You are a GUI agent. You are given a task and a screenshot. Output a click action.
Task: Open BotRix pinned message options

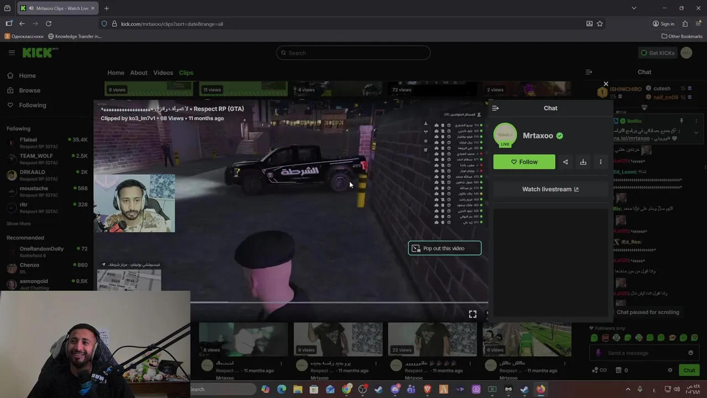coord(697,121)
